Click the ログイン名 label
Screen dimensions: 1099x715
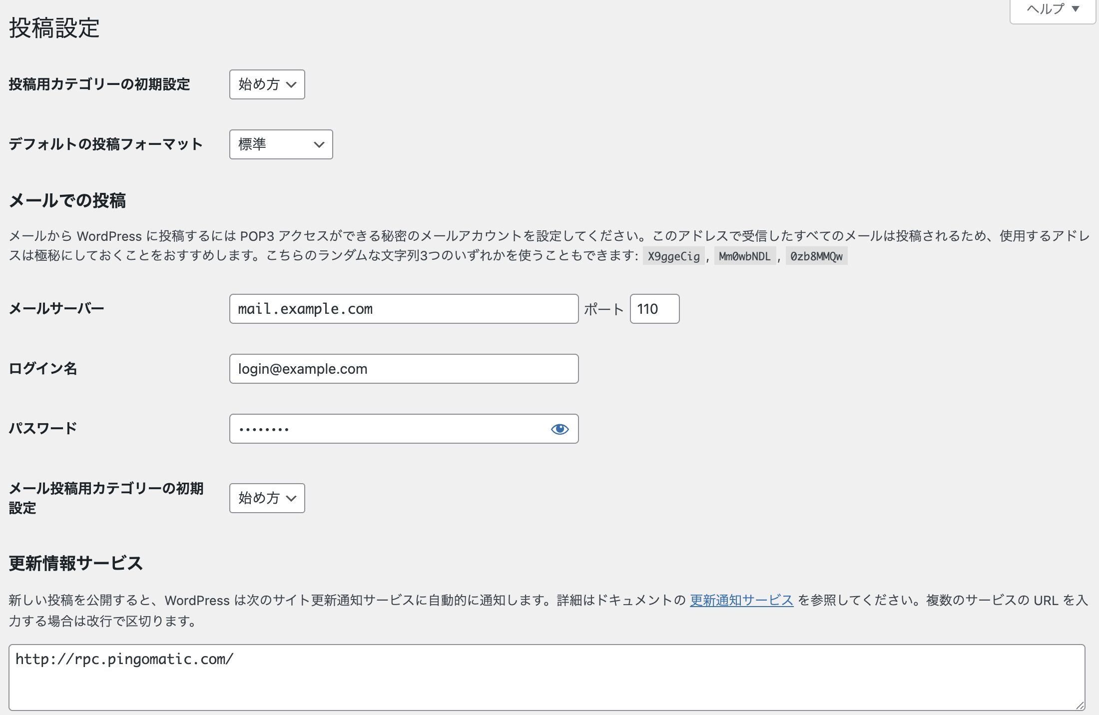coord(43,369)
